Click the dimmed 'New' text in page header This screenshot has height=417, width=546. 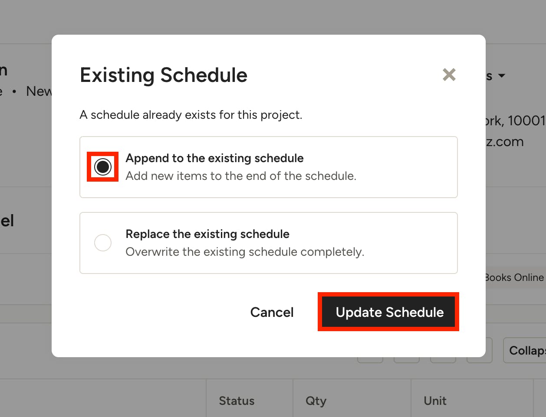coord(39,91)
